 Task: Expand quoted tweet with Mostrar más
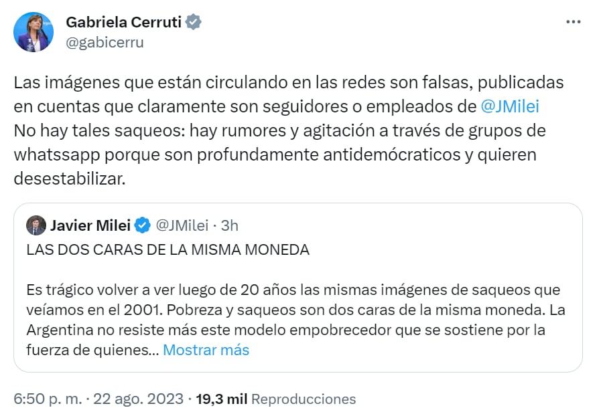(206, 350)
